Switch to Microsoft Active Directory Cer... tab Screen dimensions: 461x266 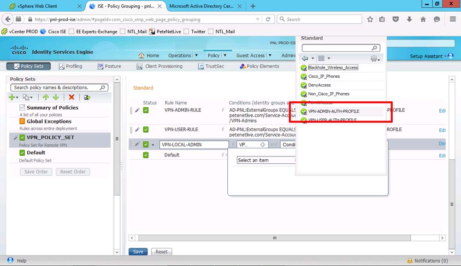(201, 6)
